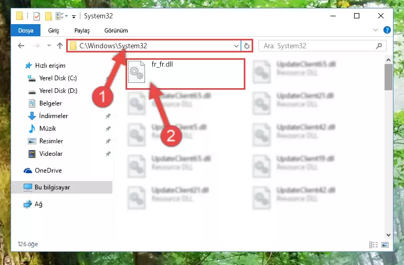Click the scroll down arrow of file list
Screen dimensions: 404x265
(388, 235)
